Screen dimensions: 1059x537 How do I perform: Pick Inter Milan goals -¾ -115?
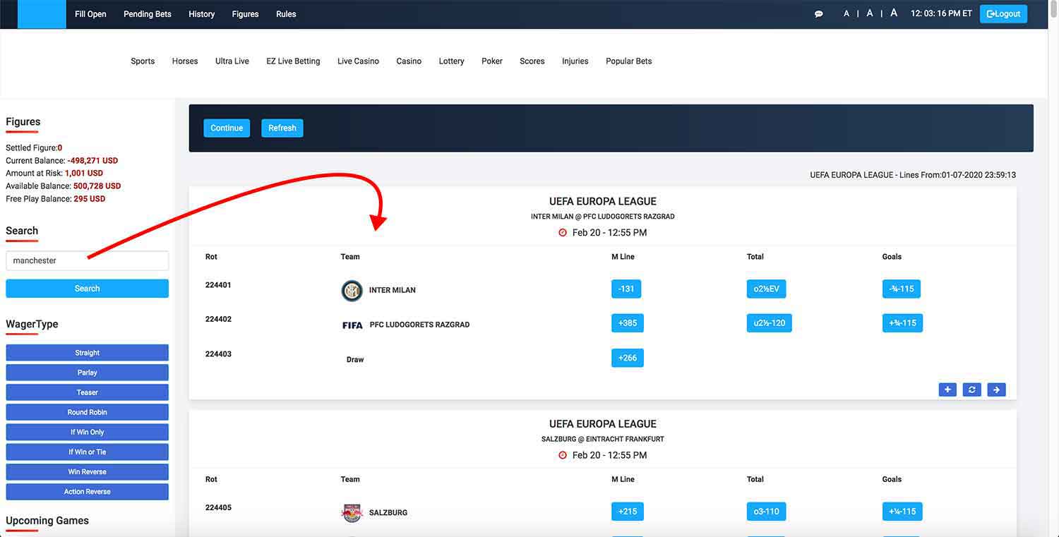(902, 289)
